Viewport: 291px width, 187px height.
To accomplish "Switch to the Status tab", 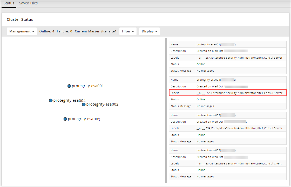I will click(x=9, y=3).
